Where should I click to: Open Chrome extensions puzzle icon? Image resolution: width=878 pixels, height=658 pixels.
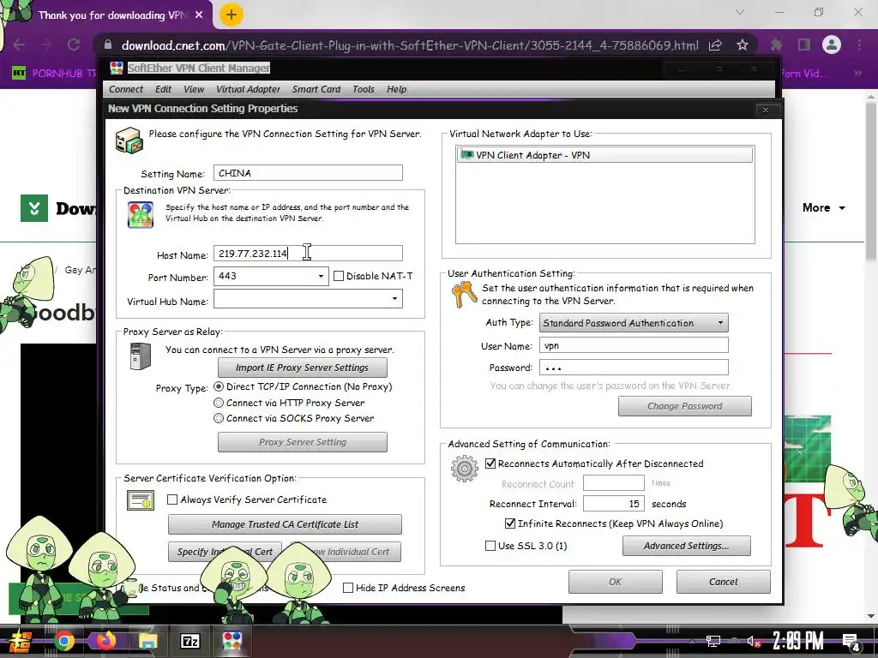776,45
